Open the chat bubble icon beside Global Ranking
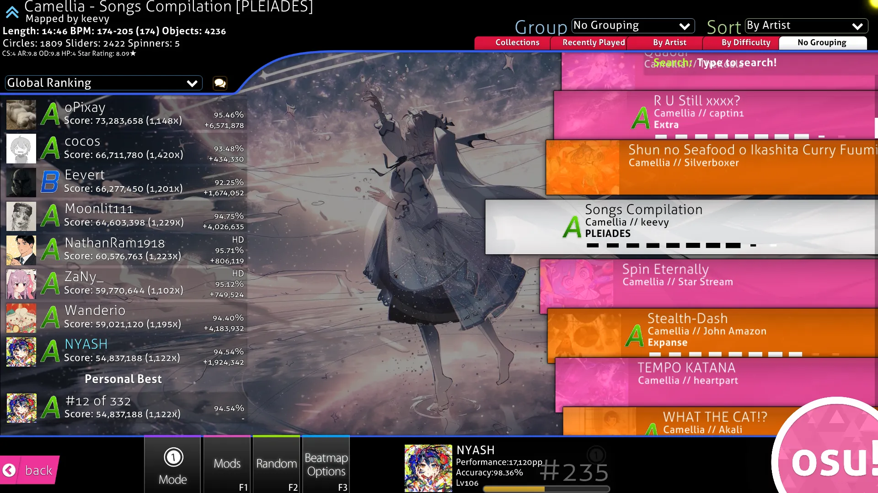This screenshot has height=493, width=878. click(x=220, y=83)
